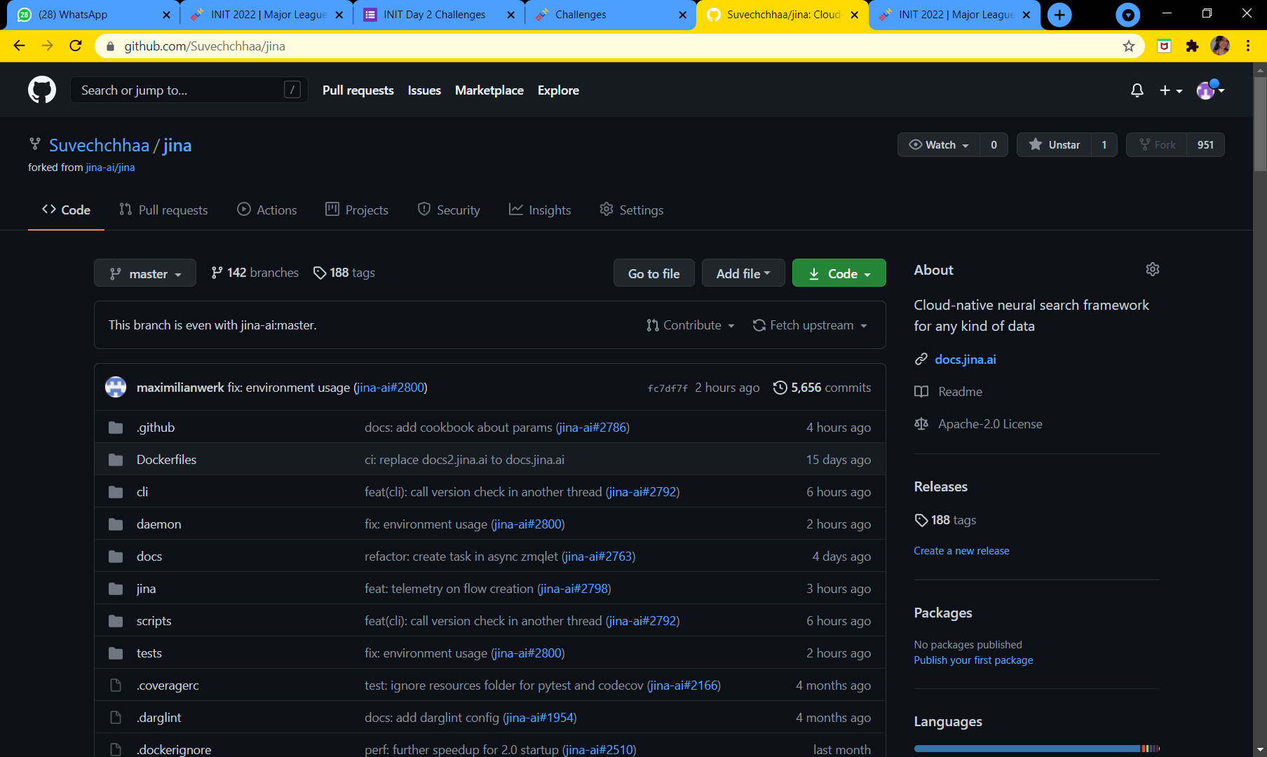The image size is (1267, 757).
Task: Open the Apache-2.0 License link
Action: click(x=989, y=424)
